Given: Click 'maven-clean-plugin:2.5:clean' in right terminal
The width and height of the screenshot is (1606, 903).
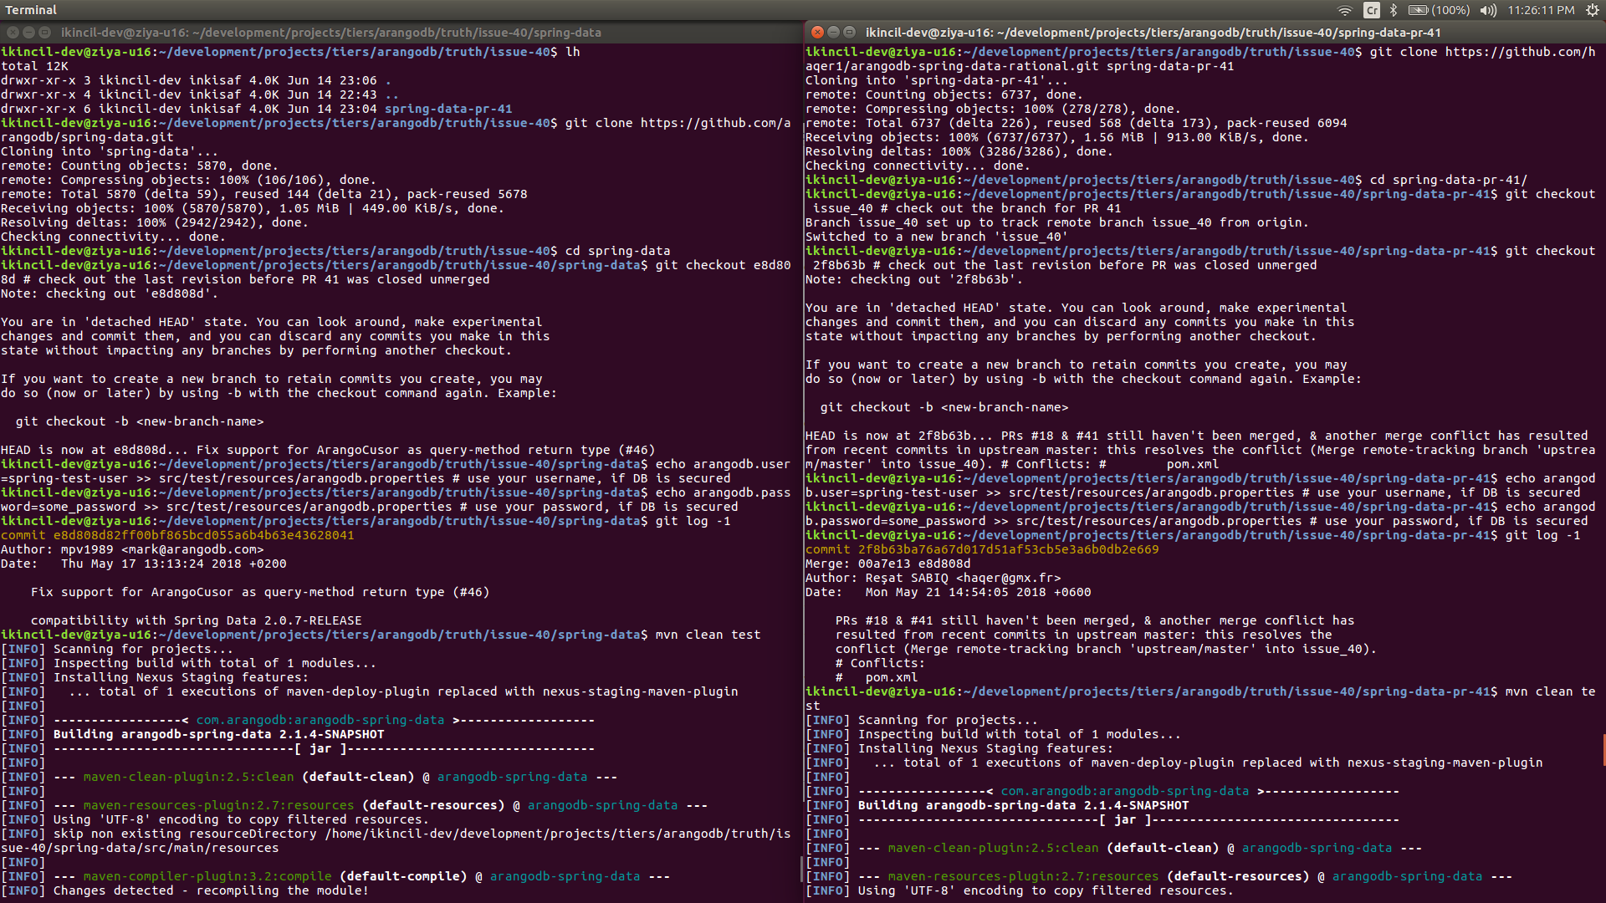Looking at the screenshot, I should (994, 848).
